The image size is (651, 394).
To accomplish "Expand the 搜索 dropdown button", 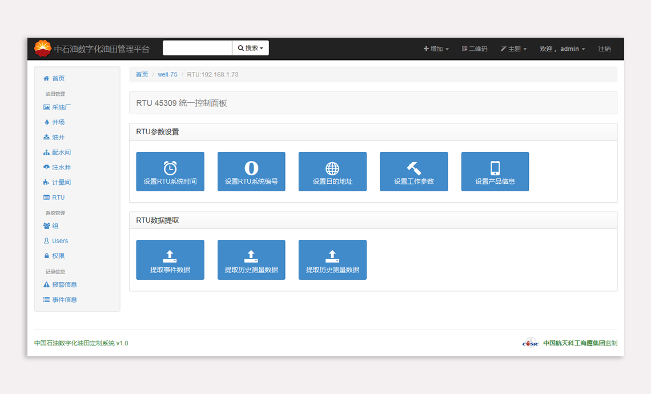I will click(x=250, y=49).
